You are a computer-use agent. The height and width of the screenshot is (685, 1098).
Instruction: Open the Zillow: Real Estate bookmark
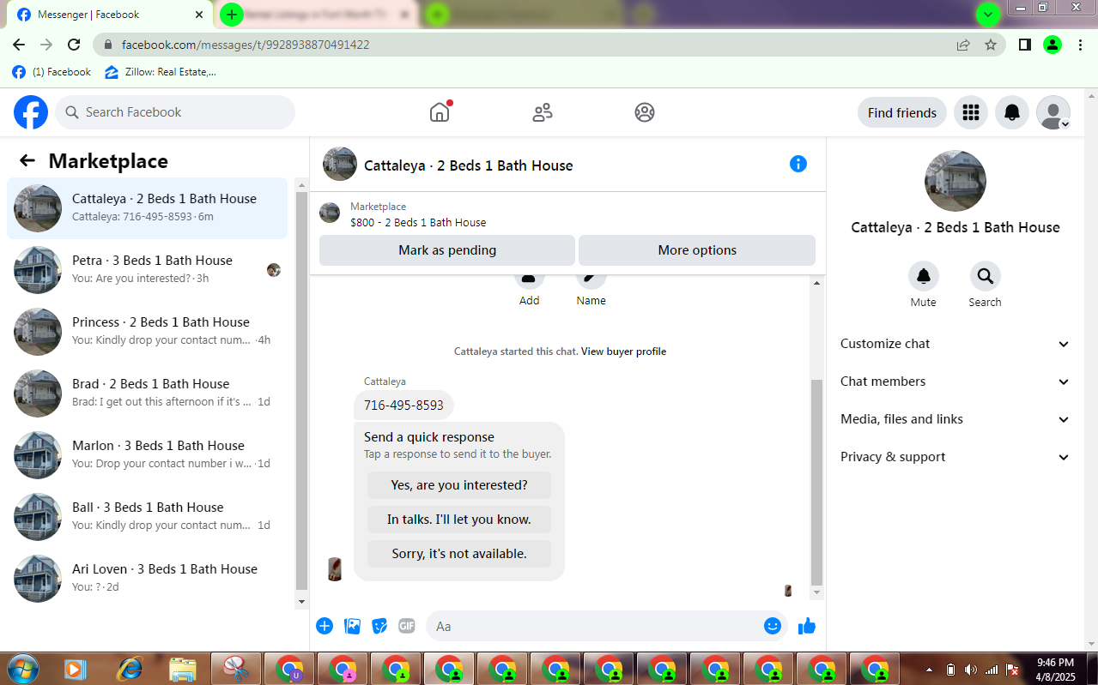pos(161,72)
